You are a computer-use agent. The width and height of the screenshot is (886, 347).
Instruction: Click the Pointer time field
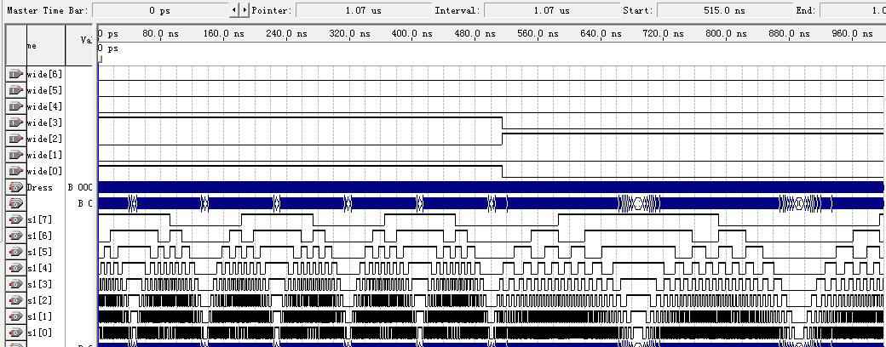pyautogui.click(x=358, y=11)
